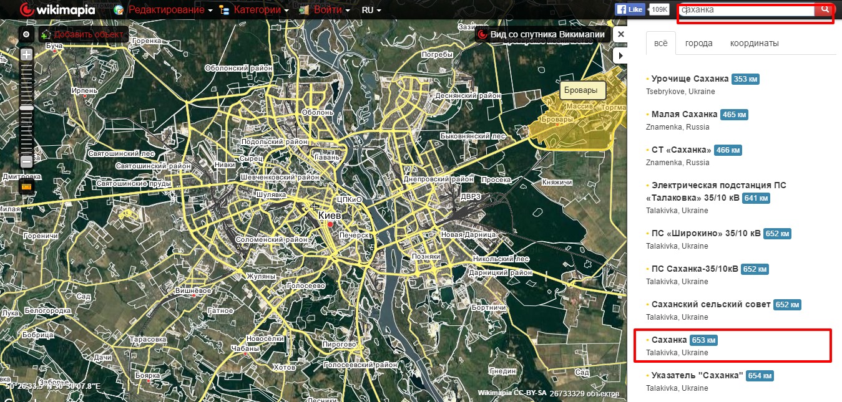Click the 109K likes counter
842x402 pixels.
pos(658,10)
